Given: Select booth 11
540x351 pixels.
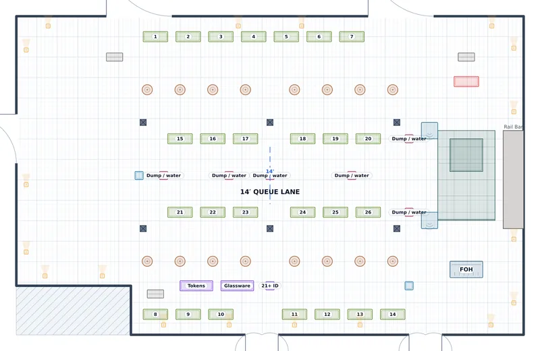Looking at the screenshot, I should 294,314.
